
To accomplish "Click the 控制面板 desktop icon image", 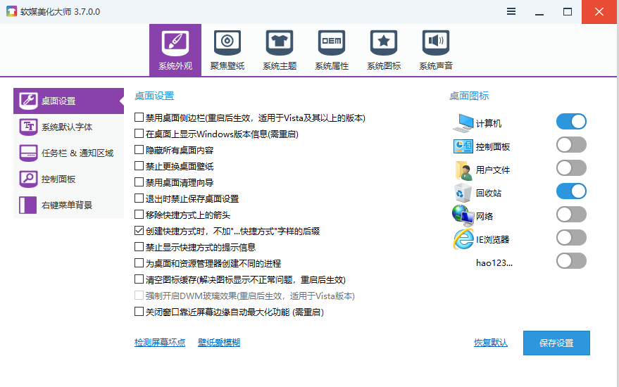I will pos(463,146).
